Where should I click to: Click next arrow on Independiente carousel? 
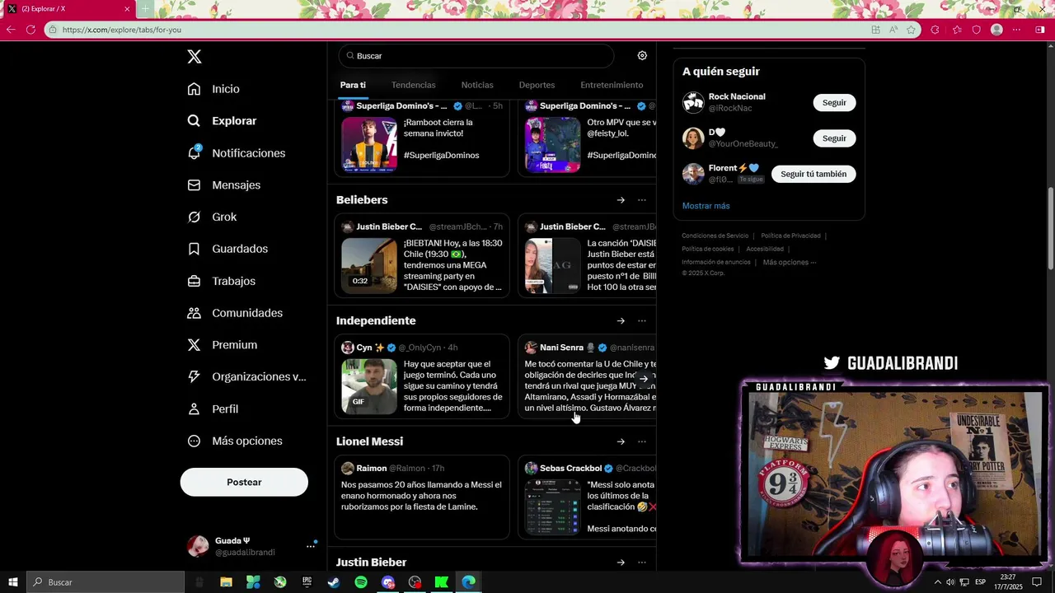(644, 380)
